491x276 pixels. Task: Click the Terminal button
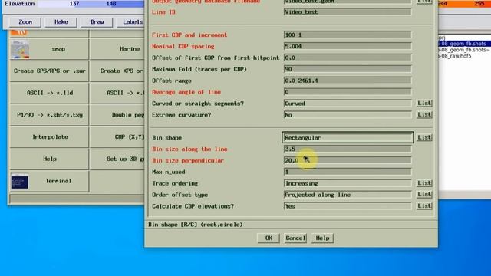pos(49,181)
